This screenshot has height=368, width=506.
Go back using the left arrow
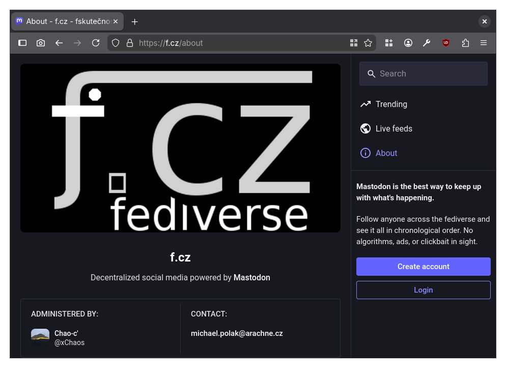click(x=59, y=43)
